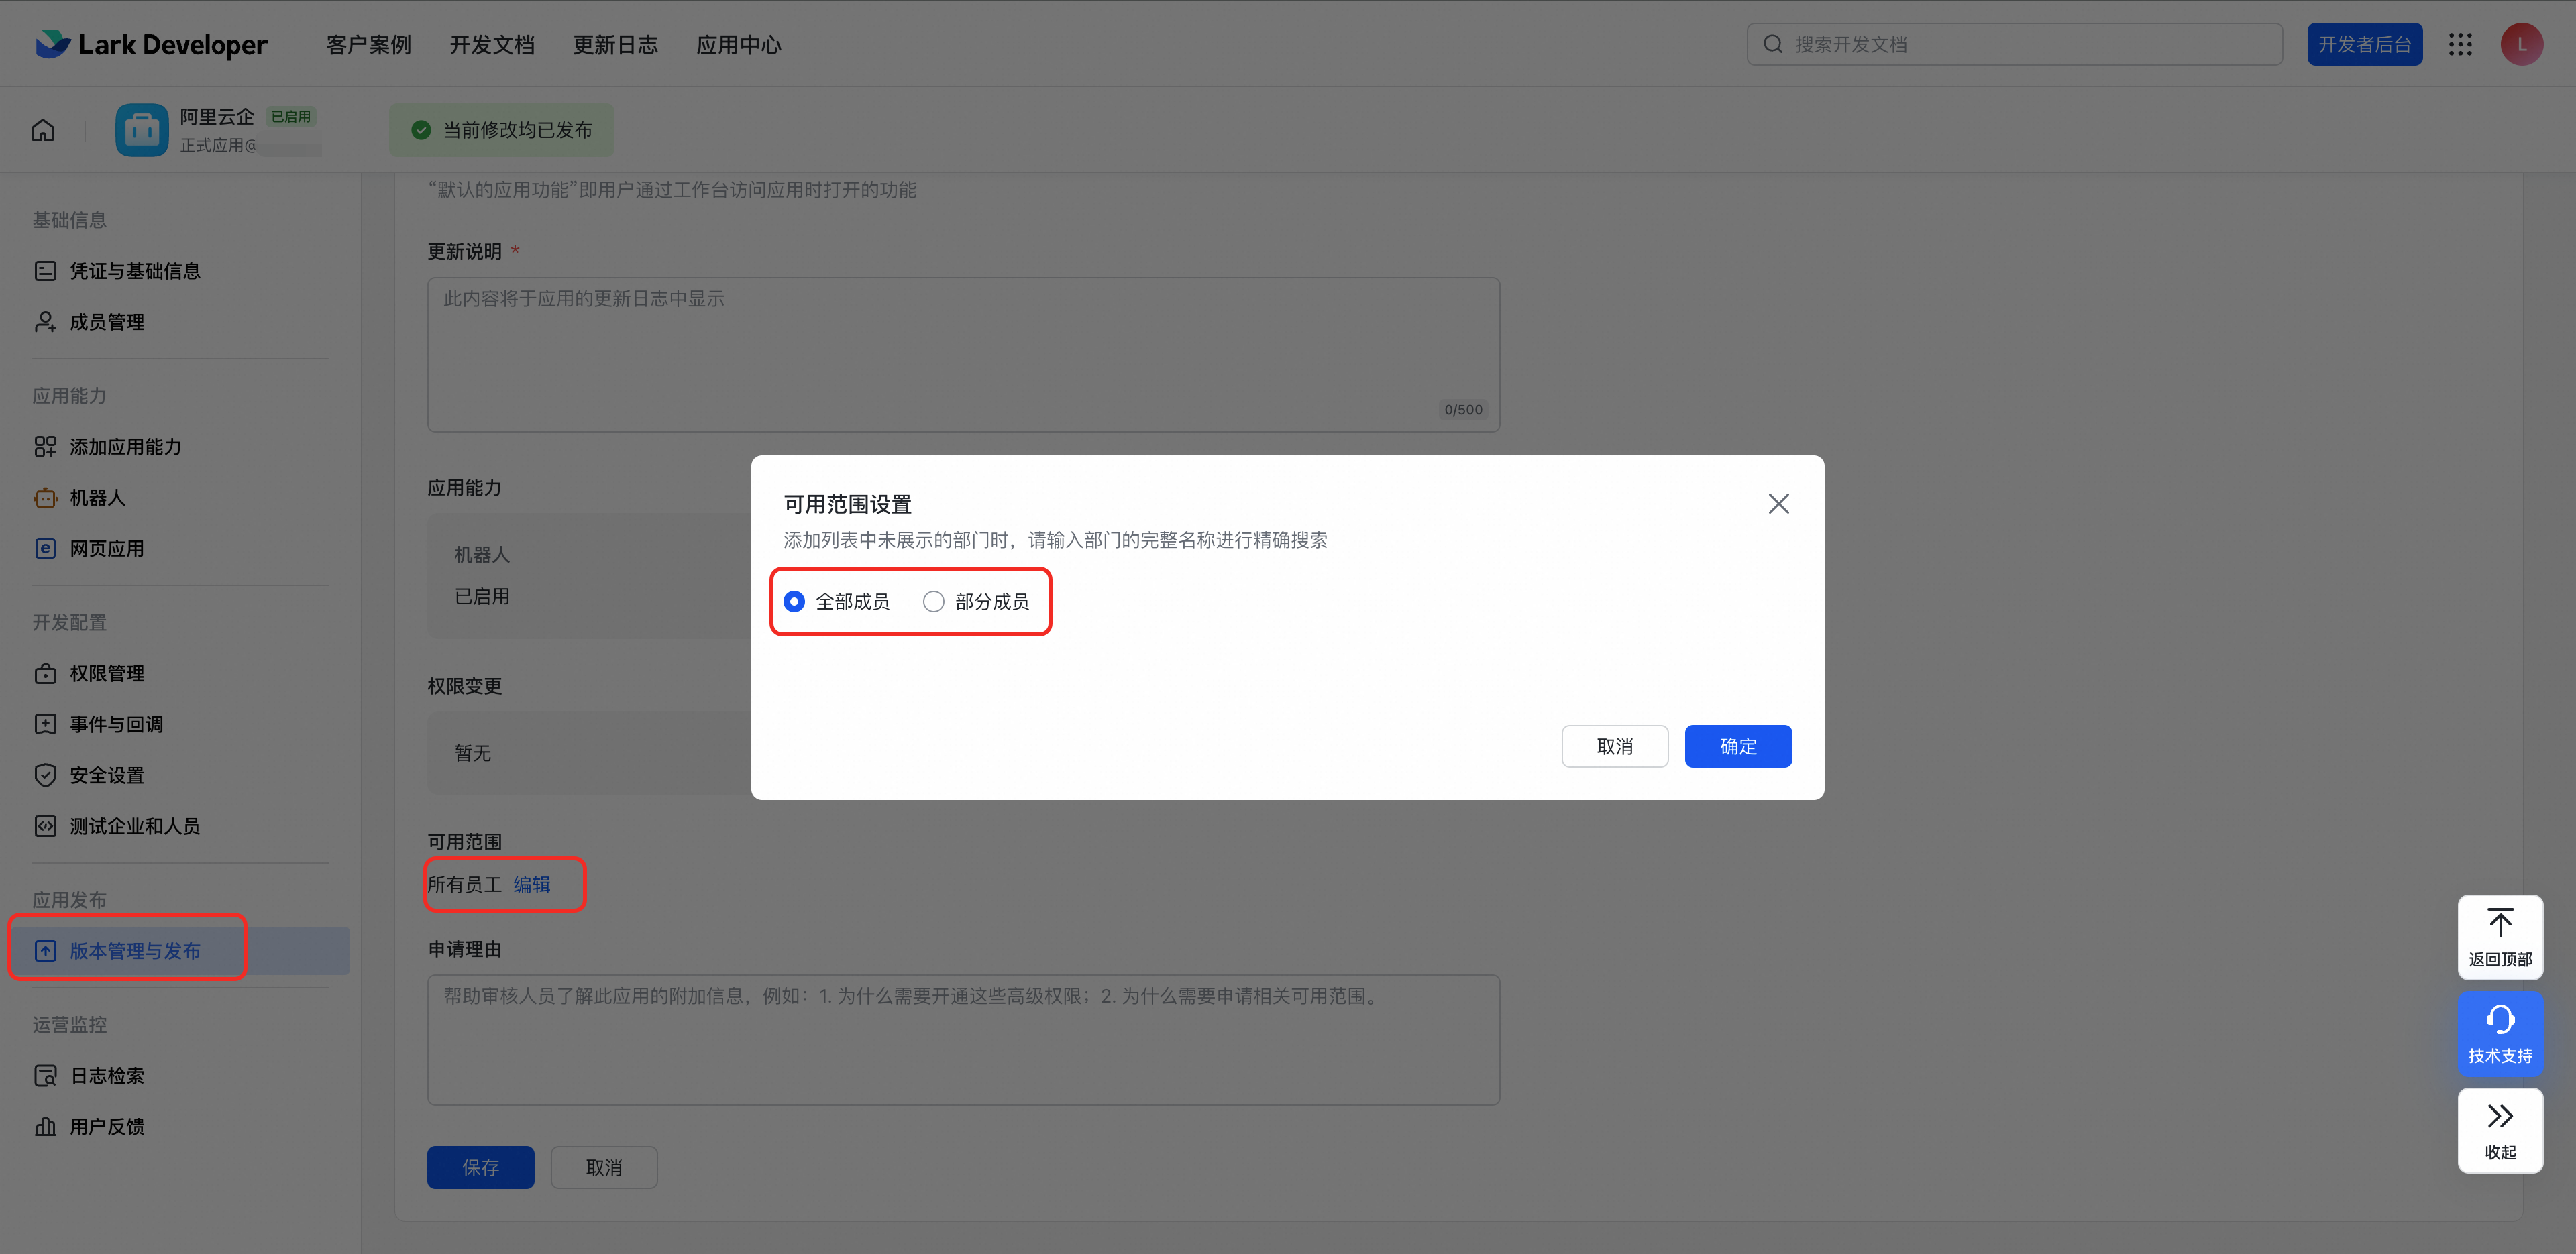Open the 应用中心 menu

(x=738, y=45)
